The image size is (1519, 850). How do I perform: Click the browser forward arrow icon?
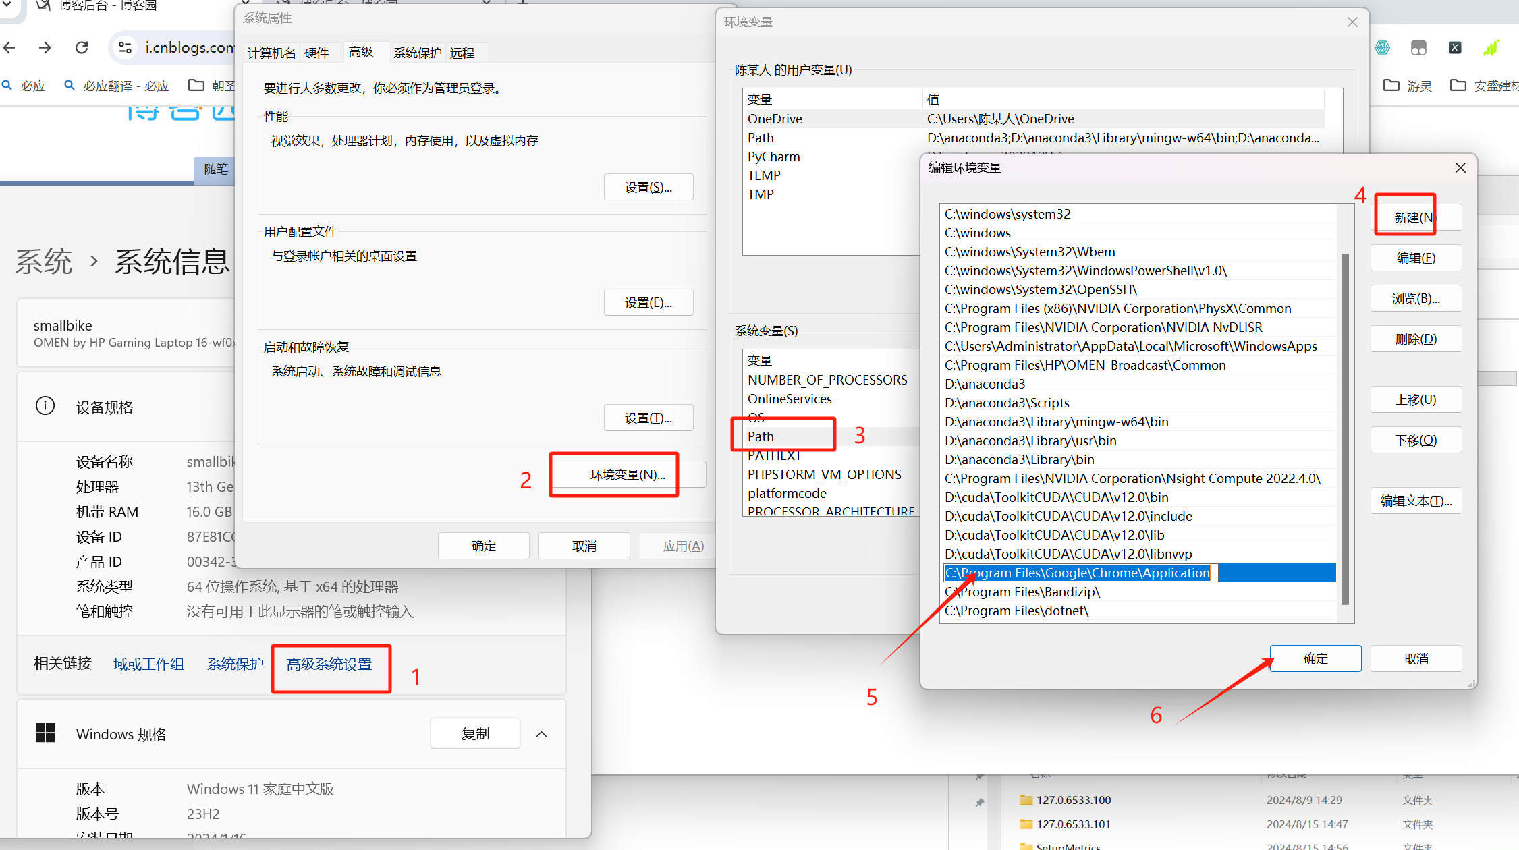point(45,48)
